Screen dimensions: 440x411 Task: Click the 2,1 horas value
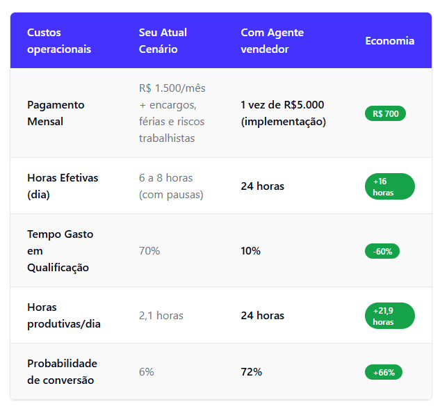161,316
